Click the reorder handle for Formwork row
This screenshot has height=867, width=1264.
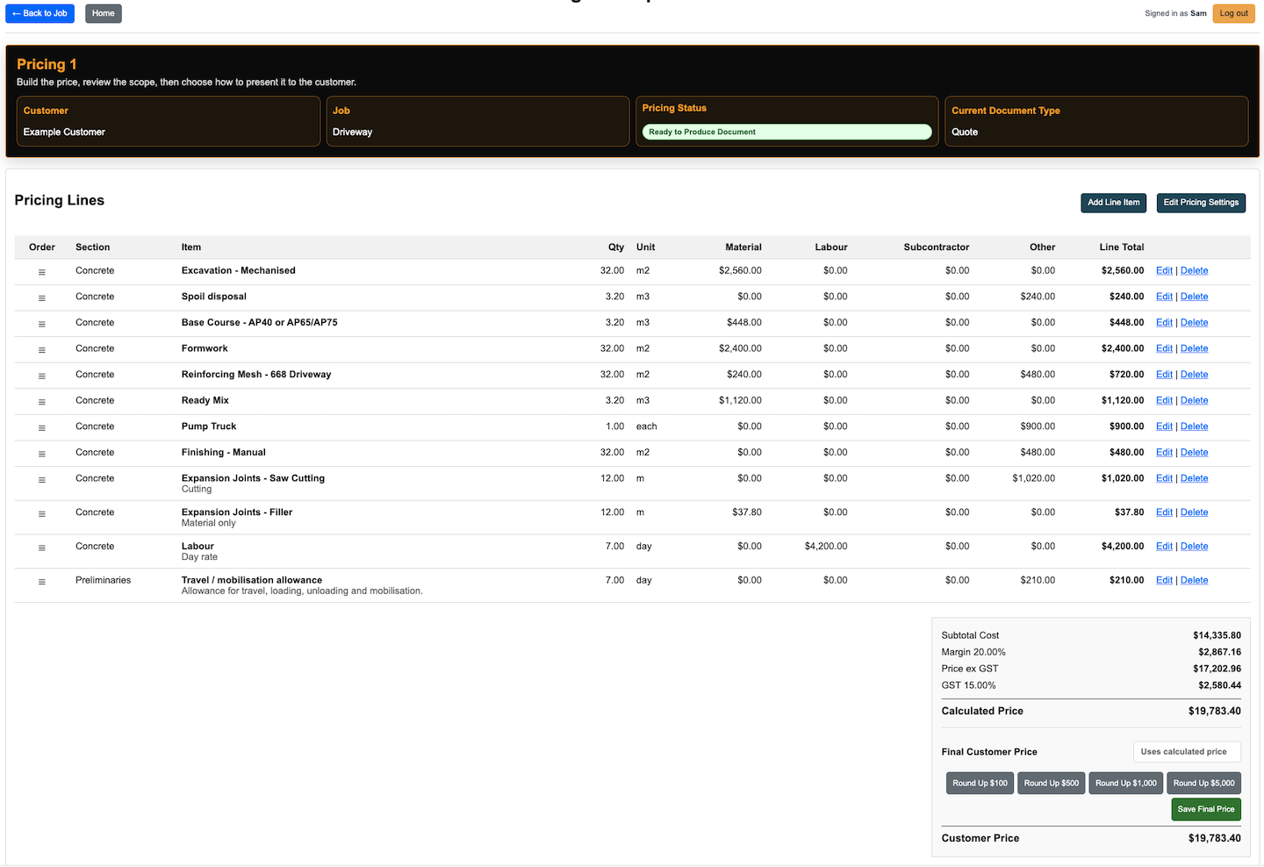pos(41,350)
